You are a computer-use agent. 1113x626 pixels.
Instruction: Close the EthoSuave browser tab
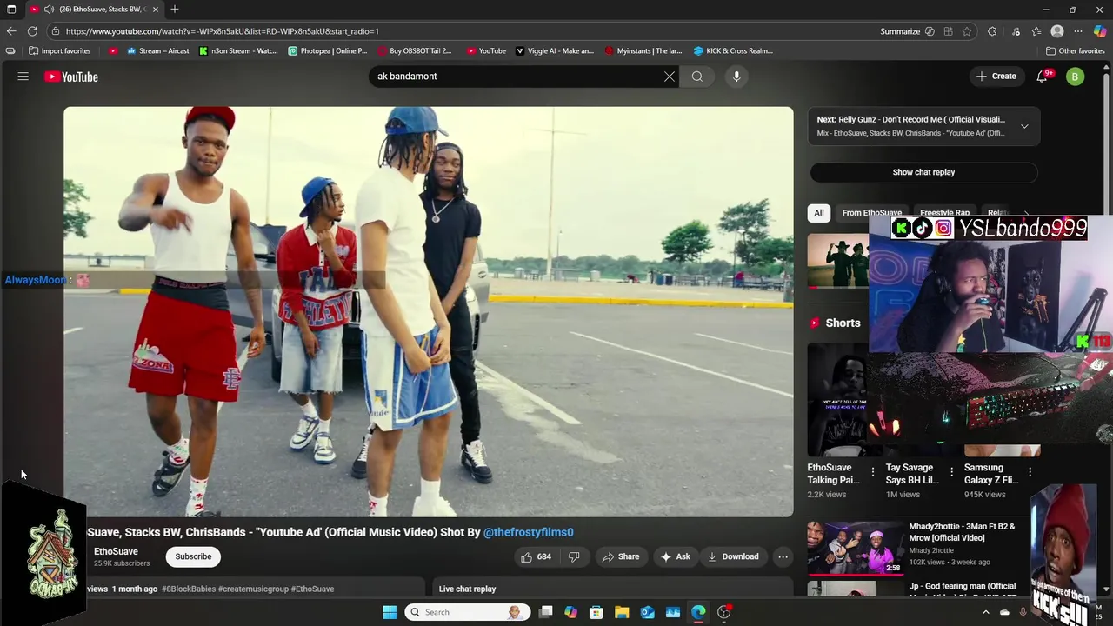(x=156, y=9)
